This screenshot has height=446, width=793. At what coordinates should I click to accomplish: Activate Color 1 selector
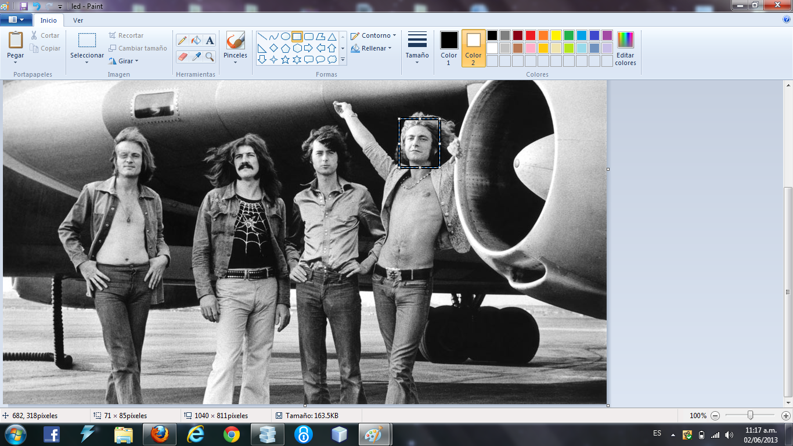pos(449,49)
